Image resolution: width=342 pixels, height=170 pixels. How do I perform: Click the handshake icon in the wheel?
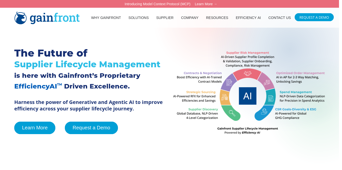pos(247,74)
